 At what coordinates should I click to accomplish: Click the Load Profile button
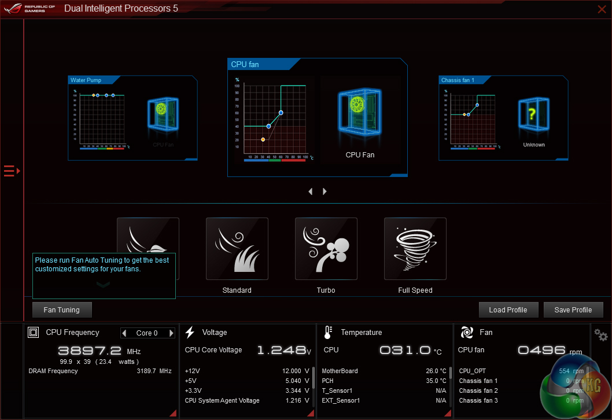click(508, 310)
